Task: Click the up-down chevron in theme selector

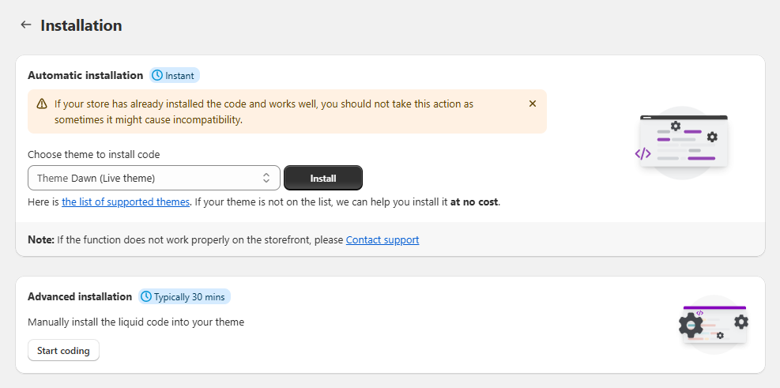Action: (266, 178)
